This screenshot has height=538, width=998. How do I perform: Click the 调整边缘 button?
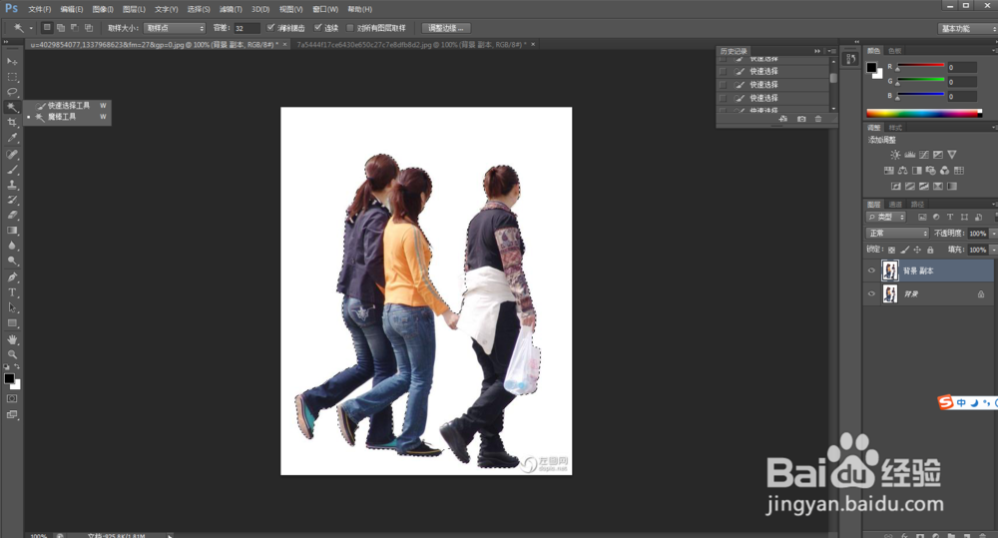445,28
